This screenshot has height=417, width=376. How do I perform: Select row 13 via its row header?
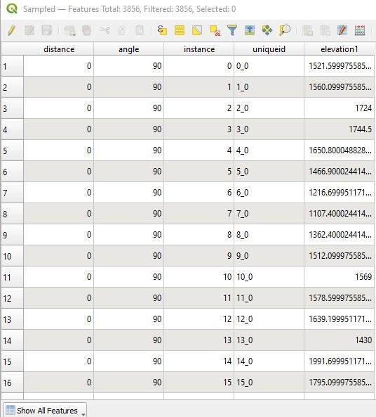(12, 319)
